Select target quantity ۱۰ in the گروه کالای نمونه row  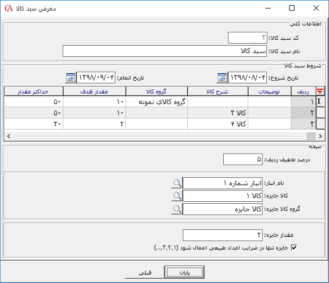click(95, 101)
